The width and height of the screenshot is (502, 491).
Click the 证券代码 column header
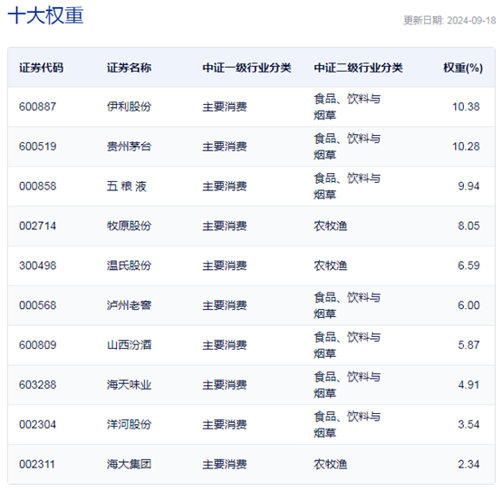pos(41,68)
